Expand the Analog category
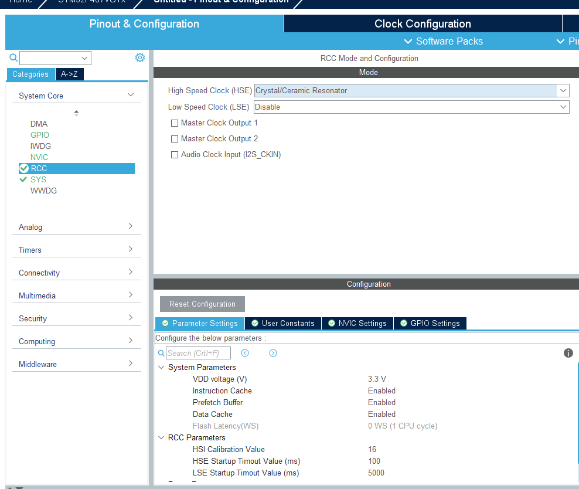The height and width of the screenshot is (489, 579). (131, 226)
